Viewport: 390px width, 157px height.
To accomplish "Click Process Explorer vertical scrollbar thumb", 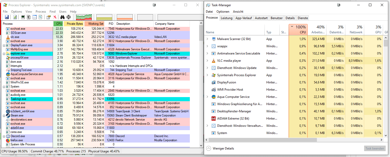I will [201, 33].
